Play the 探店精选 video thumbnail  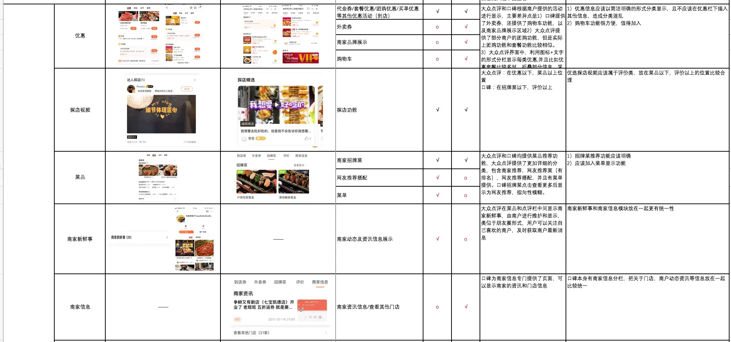click(x=277, y=105)
